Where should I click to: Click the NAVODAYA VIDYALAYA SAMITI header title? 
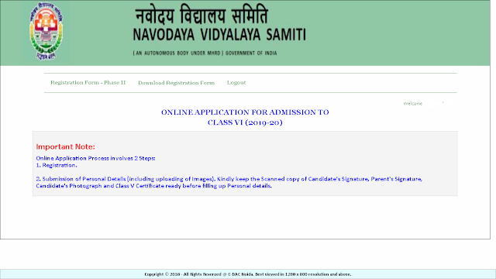point(219,35)
